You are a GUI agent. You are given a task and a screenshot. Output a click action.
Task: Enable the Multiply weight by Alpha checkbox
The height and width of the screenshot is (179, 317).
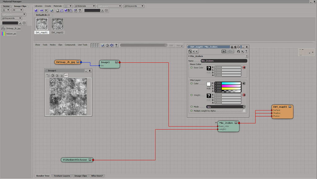[x=244, y=111]
